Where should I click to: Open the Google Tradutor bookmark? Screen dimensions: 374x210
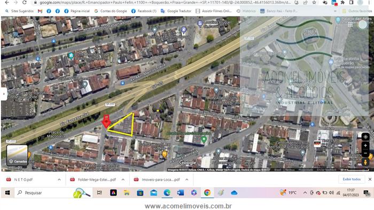click(x=176, y=11)
